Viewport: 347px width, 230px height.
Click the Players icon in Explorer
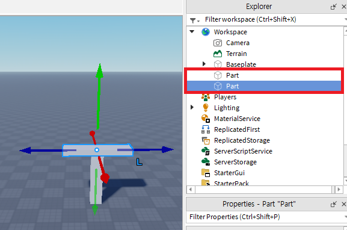click(x=206, y=97)
